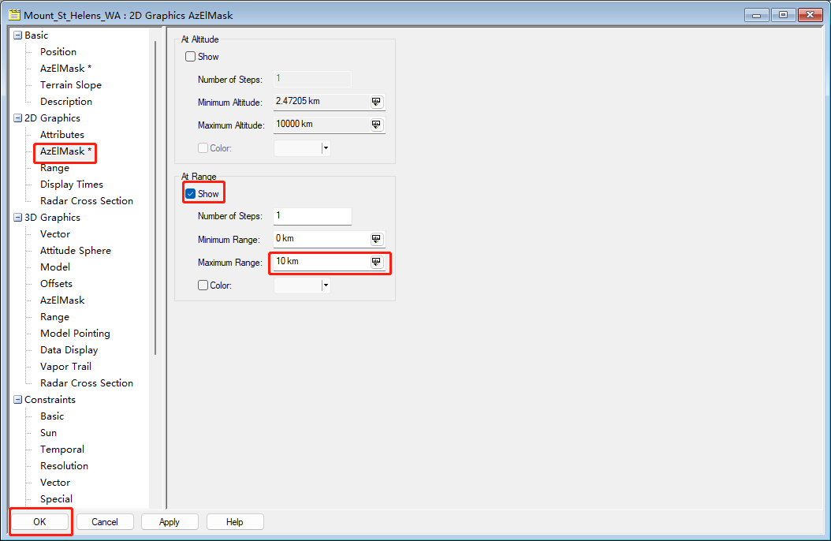The height and width of the screenshot is (541, 831).
Task: Collapse the 3D Graphics tree section
Action: click(x=18, y=218)
